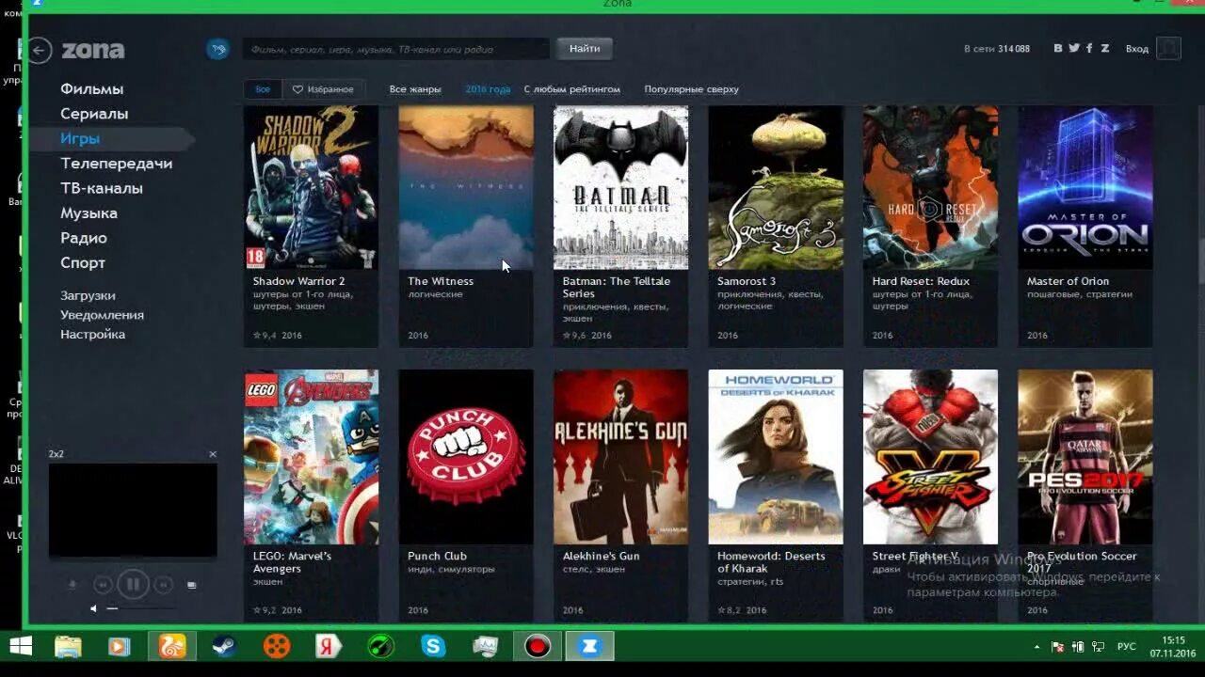Open Skype from the taskbar
Screen dimensions: 1205x677
pyautogui.click(x=433, y=647)
